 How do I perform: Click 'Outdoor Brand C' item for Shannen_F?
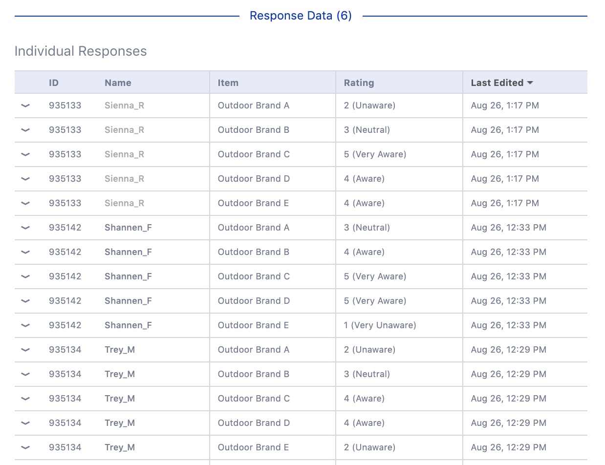[254, 276]
